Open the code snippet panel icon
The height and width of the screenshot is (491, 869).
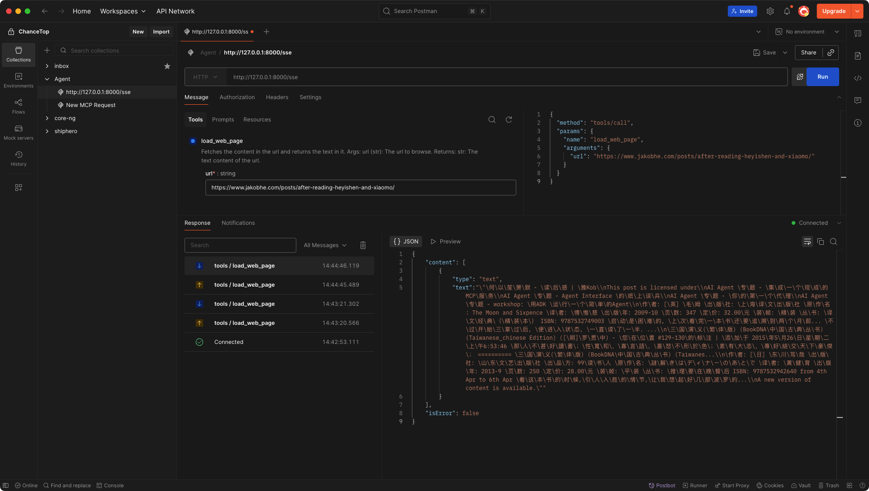[x=858, y=78]
